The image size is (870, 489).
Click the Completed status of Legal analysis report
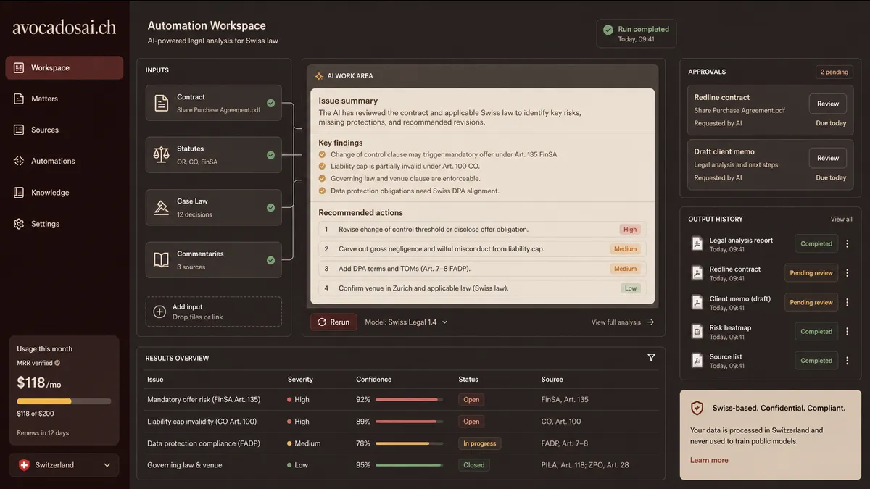(816, 244)
